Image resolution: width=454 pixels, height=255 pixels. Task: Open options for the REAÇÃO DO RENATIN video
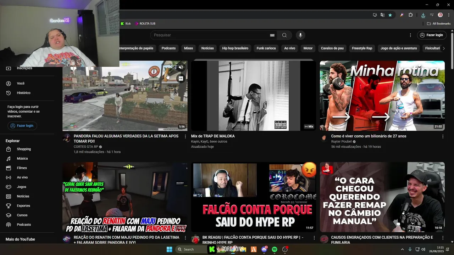[185, 238]
